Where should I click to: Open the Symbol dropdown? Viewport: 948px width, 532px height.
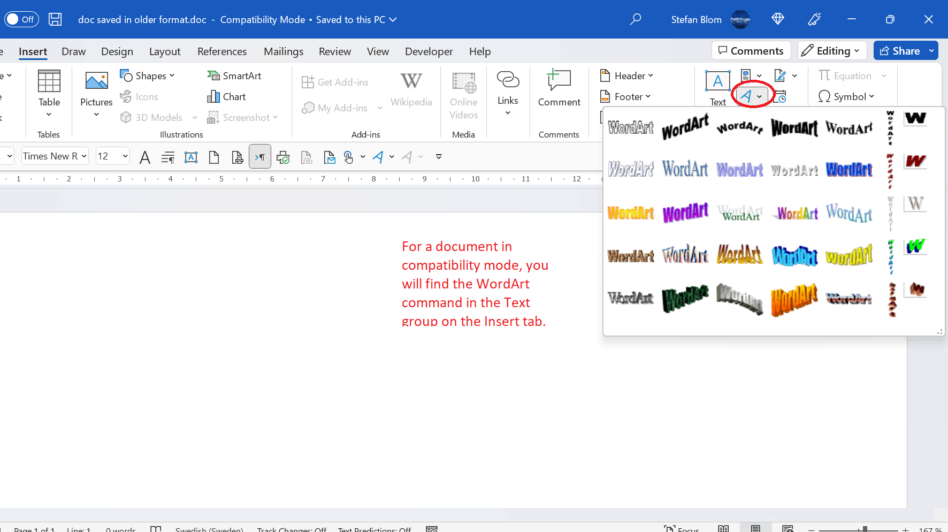846,97
